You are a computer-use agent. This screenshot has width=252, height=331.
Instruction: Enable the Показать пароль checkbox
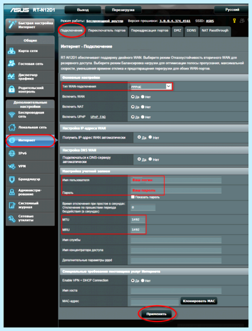click(133, 197)
